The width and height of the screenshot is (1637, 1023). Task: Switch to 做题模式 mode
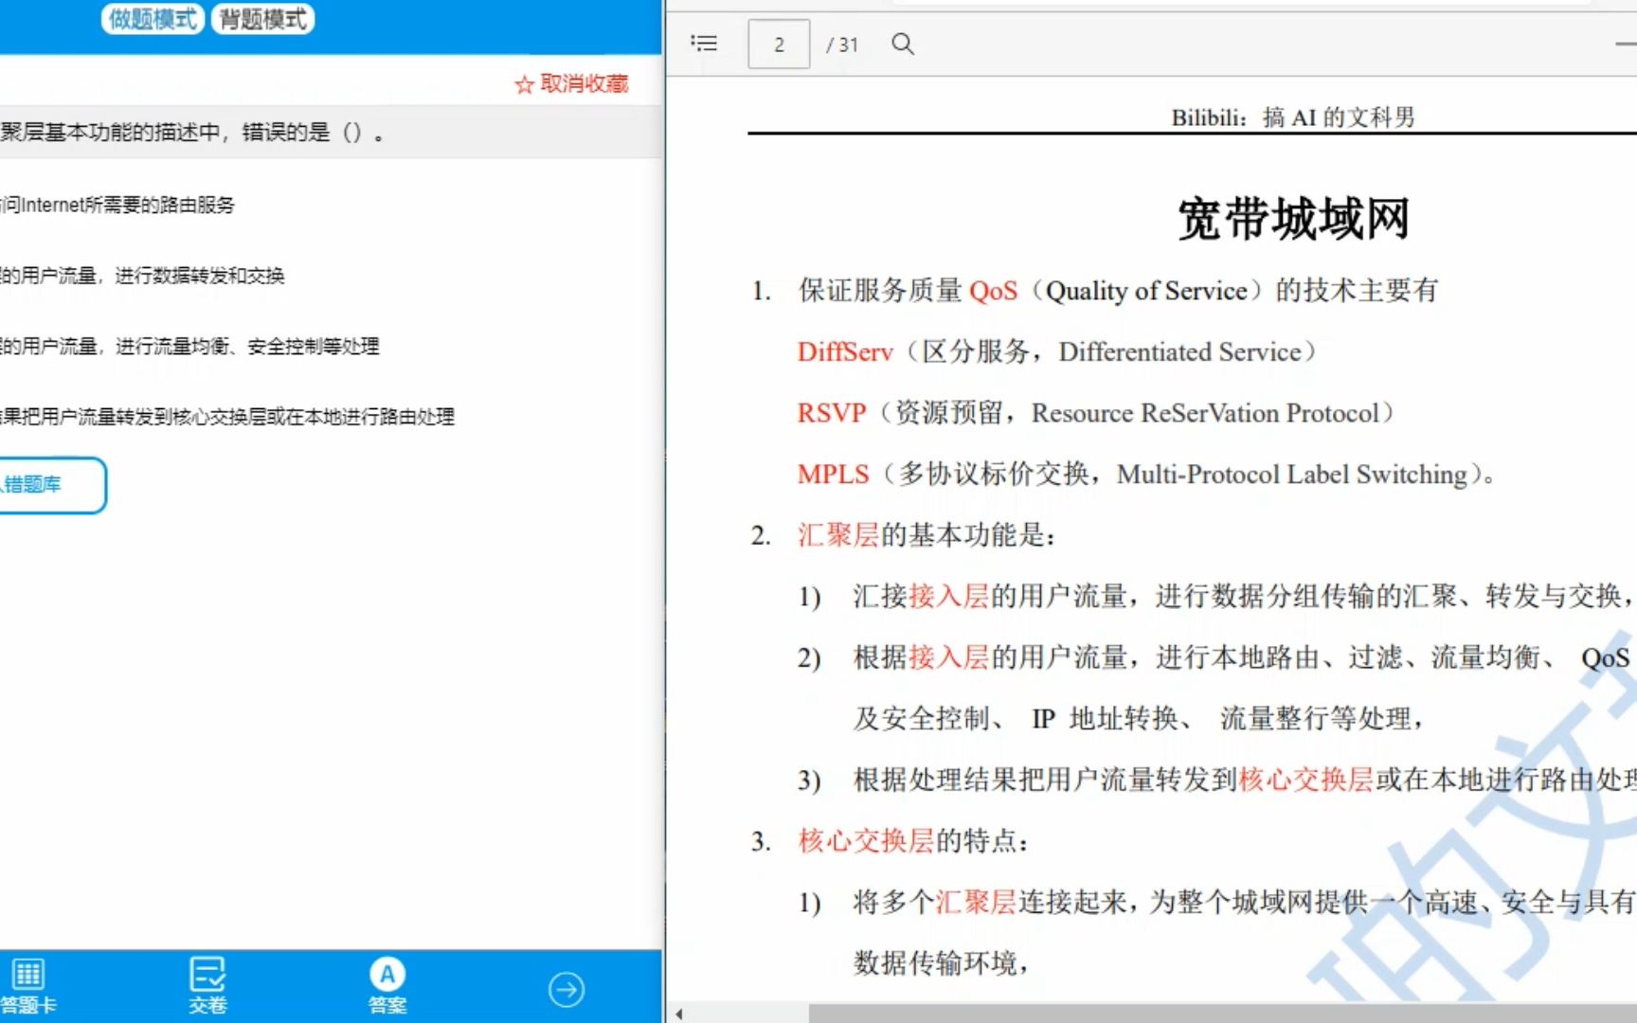[153, 19]
